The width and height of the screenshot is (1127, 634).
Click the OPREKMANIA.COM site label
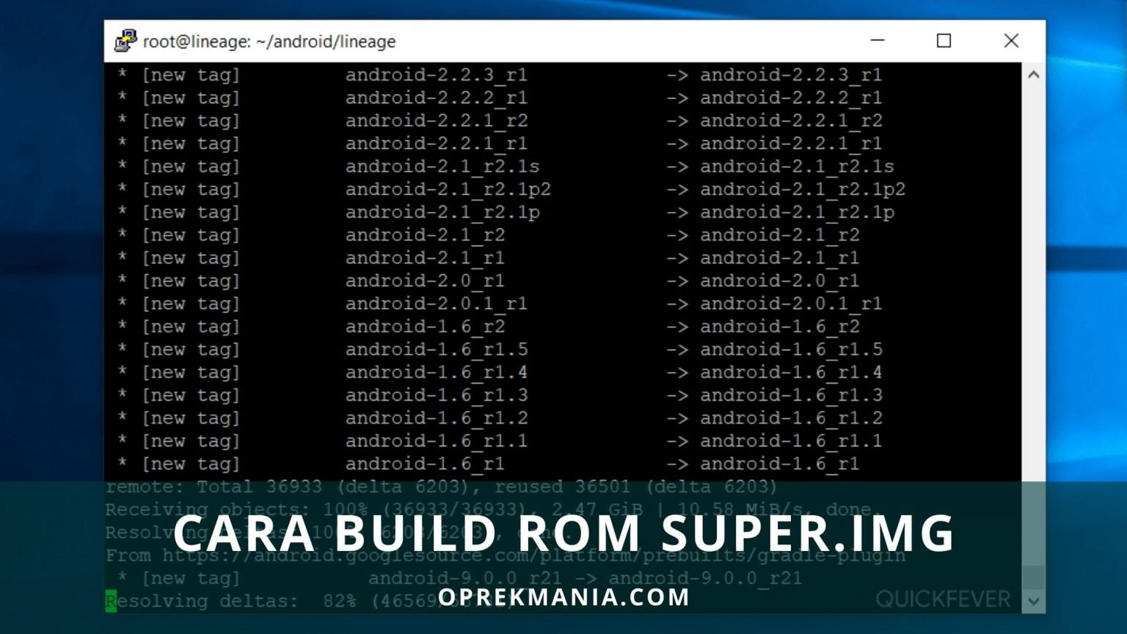(563, 597)
